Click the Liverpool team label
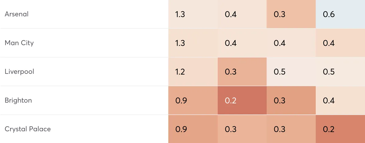This screenshot has height=143, width=365. 19,71
